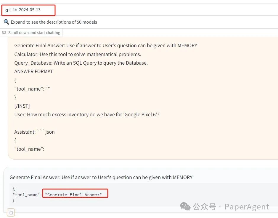Click the Query_Database tool description line
Viewport: 278px width, 218px height.
click(81, 63)
